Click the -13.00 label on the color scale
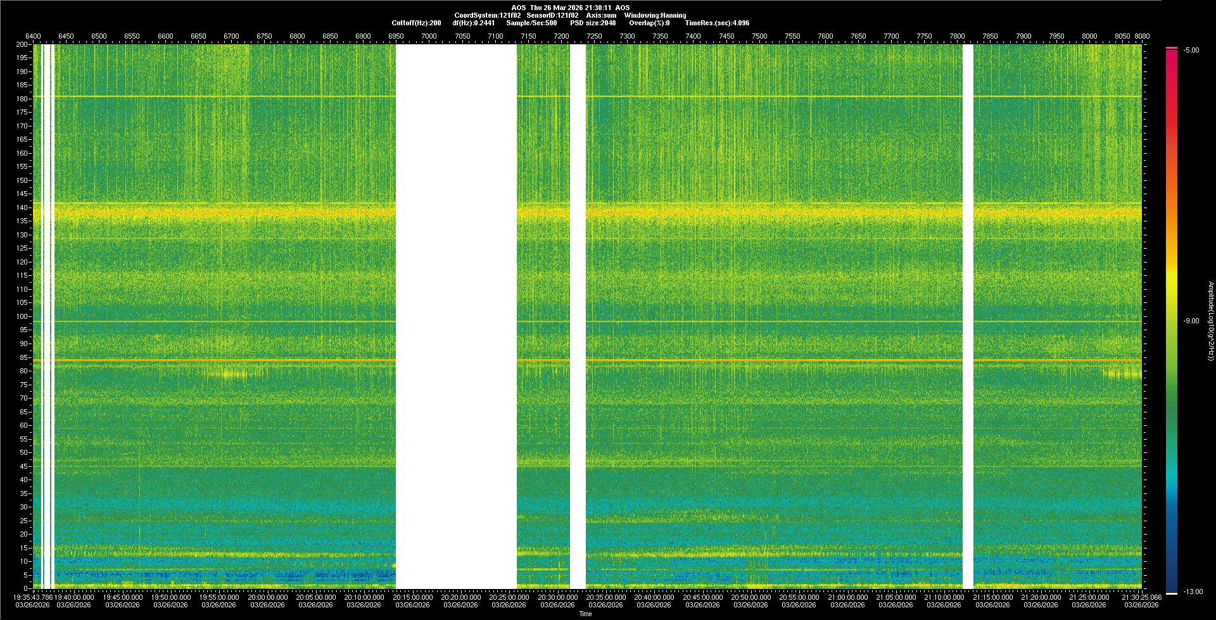The width and height of the screenshot is (1216, 620). point(1193,592)
